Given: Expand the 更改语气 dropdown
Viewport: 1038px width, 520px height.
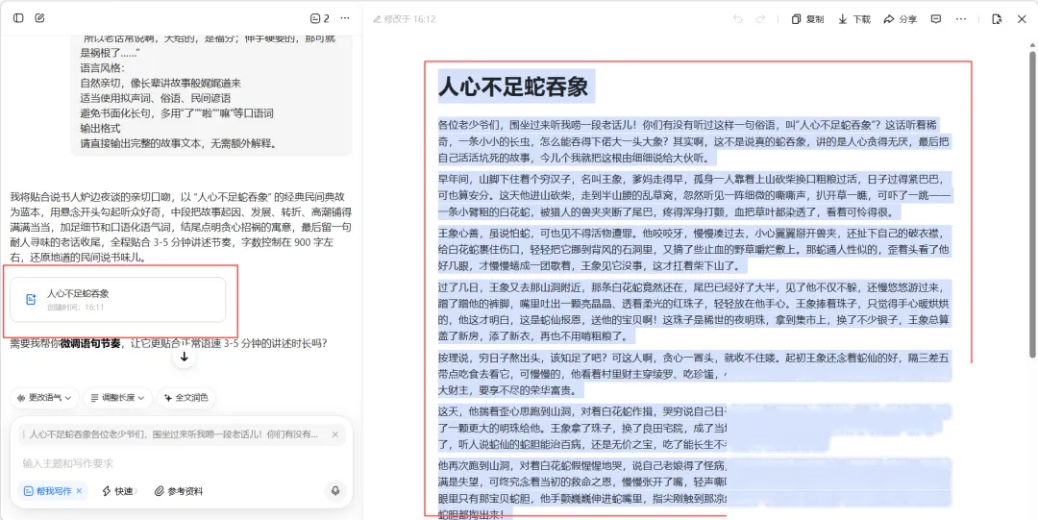Looking at the screenshot, I should (x=44, y=398).
